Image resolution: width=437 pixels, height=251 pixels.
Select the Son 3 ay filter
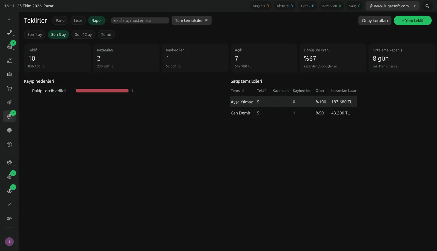coord(58,35)
